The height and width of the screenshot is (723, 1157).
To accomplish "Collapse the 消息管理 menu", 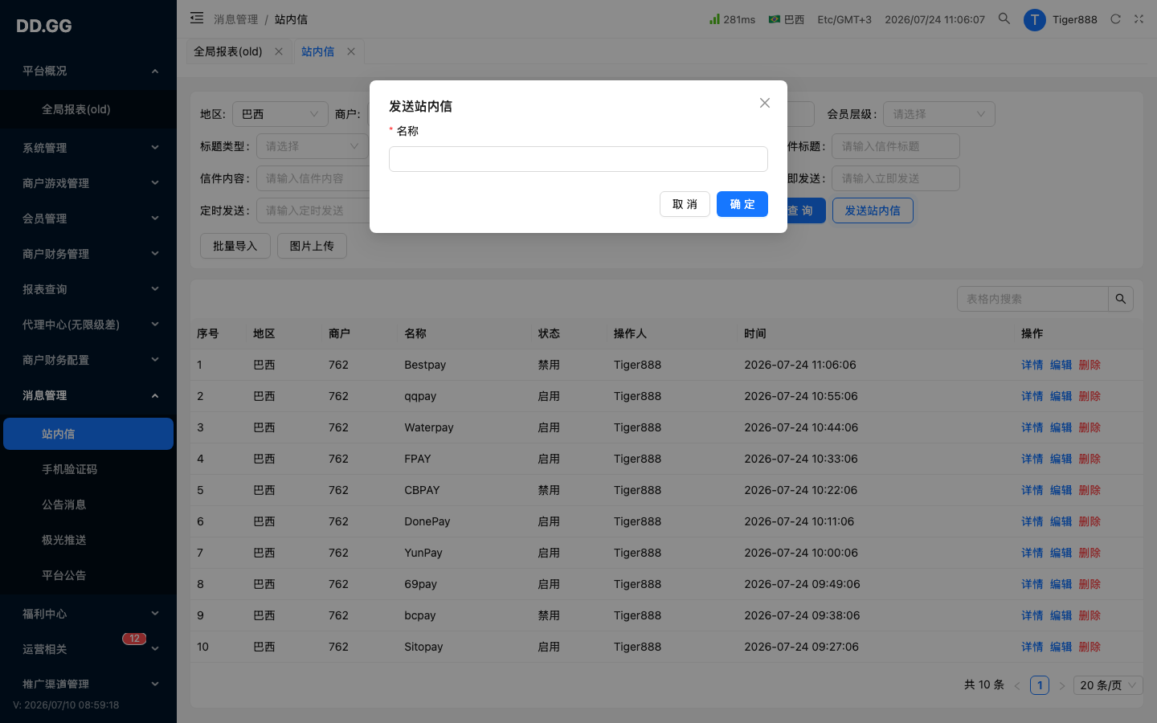I will (x=88, y=395).
